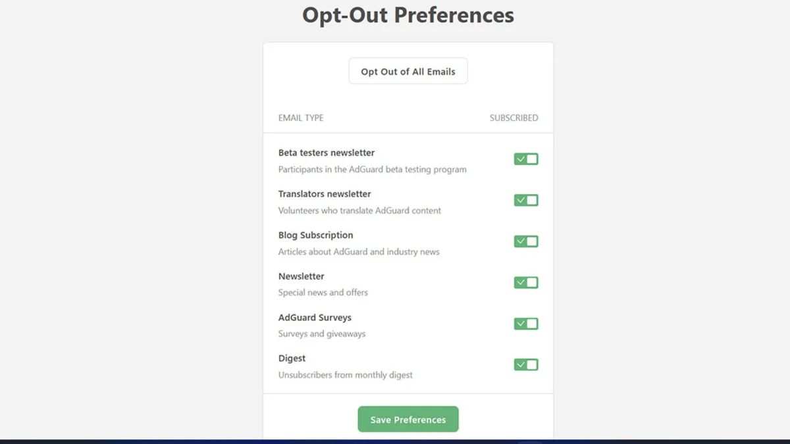Screen dimensions: 790x444
Task: Click the EMAIL TYPE column header
Action: [300, 118]
